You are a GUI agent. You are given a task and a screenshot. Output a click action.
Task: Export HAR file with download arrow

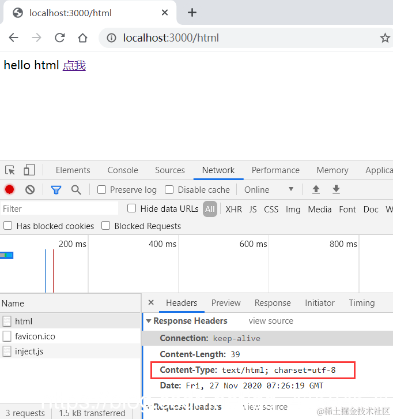pos(336,189)
